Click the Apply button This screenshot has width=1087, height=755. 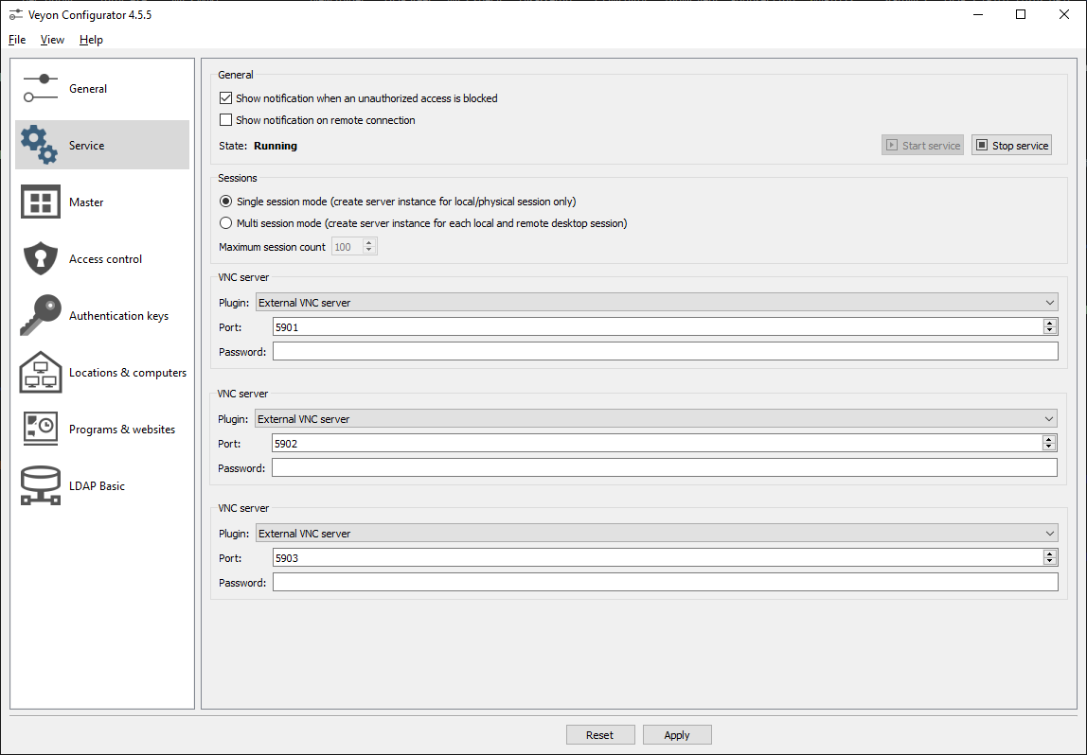[x=677, y=735]
